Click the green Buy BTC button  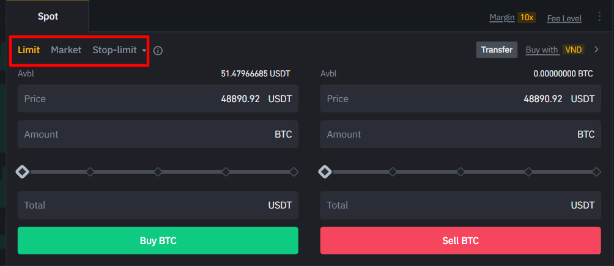[158, 240]
